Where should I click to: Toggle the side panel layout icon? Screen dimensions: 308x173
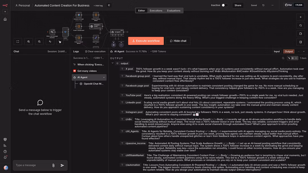click(x=301, y=42)
